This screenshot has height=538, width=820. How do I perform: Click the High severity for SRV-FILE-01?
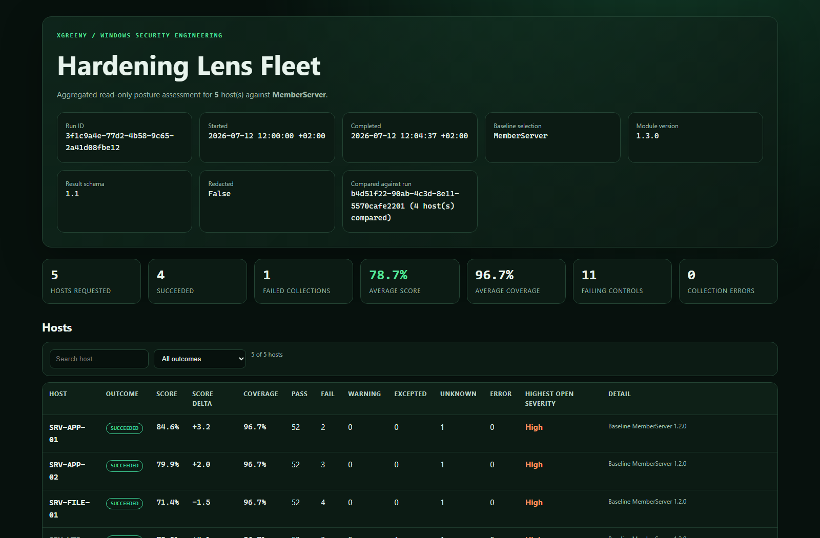click(534, 503)
